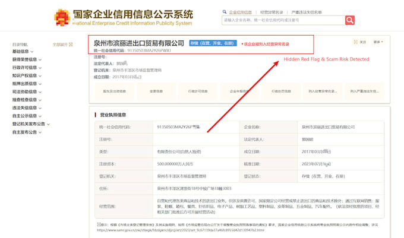The image size is (404, 238).
Task: Expand 行政许可信息 in sidebar
Action: (27, 68)
